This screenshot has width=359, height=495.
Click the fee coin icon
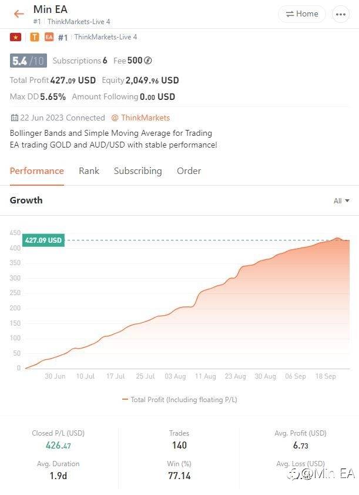(x=148, y=61)
